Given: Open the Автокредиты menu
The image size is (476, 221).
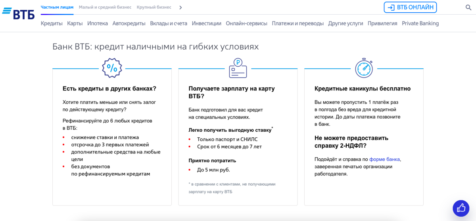Looking at the screenshot, I should (129, 23).
